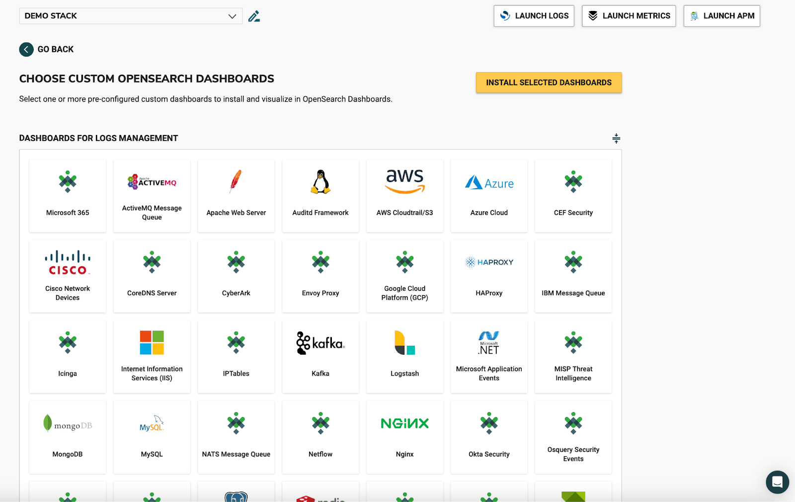Click the Microsoft .NET icon on Application Events

point(489,342)
